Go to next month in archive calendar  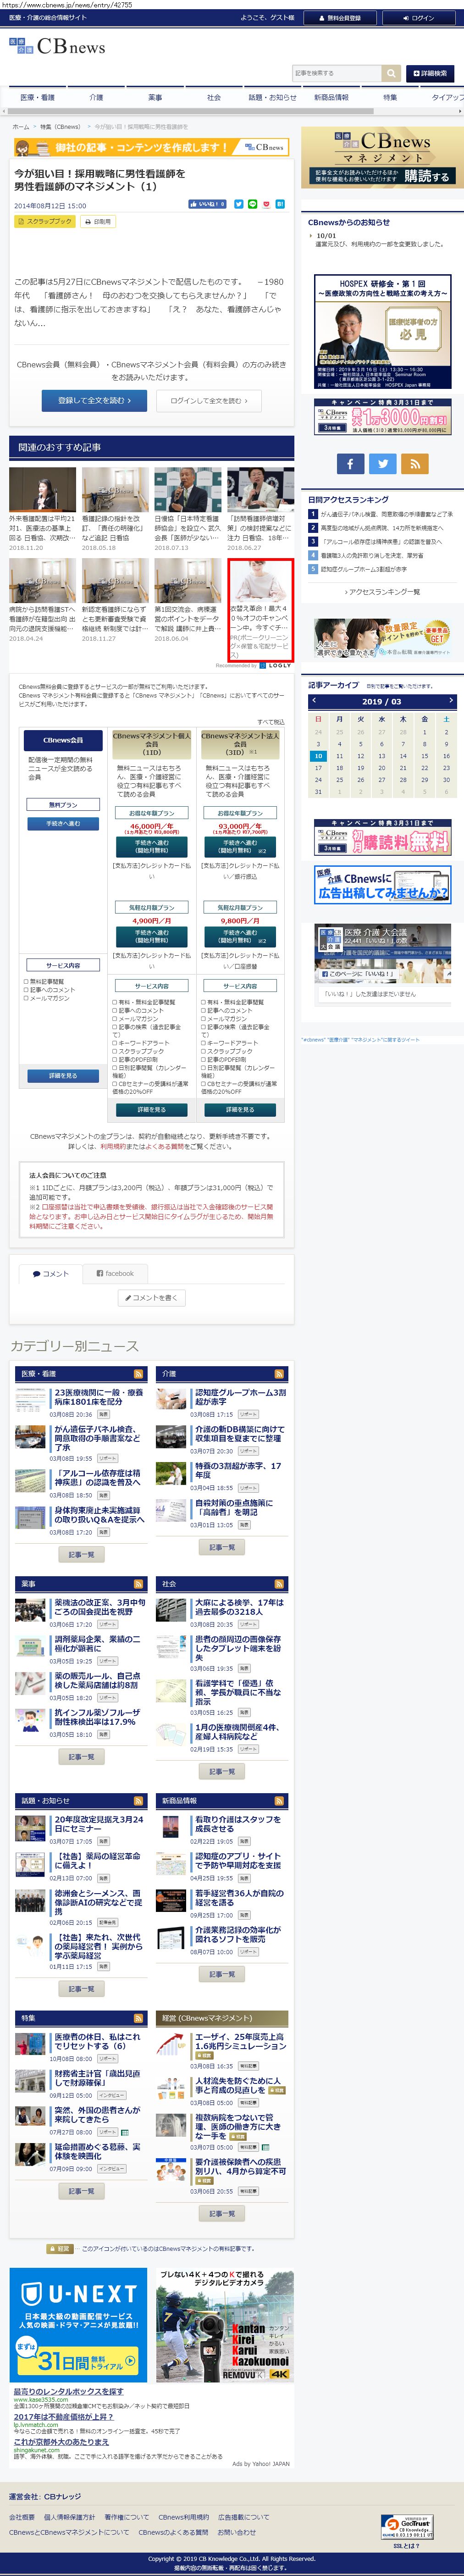click(x=451, y=701)
